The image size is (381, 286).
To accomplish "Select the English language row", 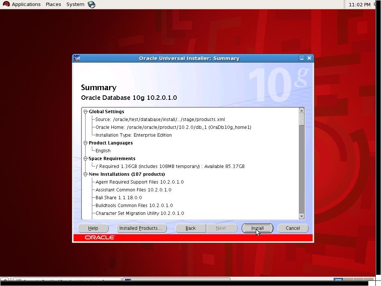I will 103,150.
